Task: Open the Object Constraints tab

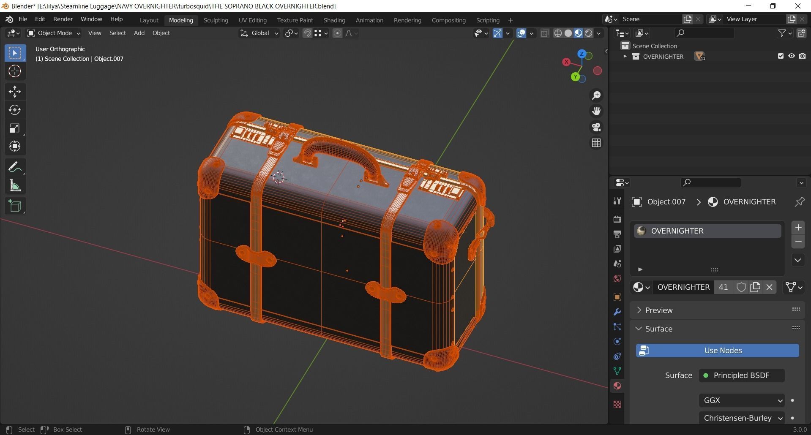Action: (617, 356)
